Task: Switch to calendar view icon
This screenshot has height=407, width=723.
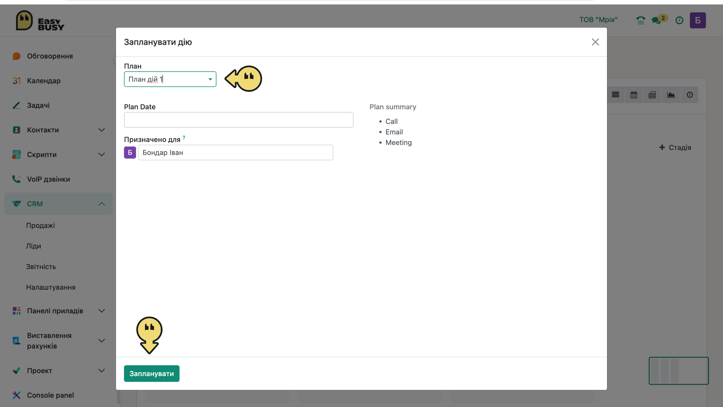Action: coord(634,95)
